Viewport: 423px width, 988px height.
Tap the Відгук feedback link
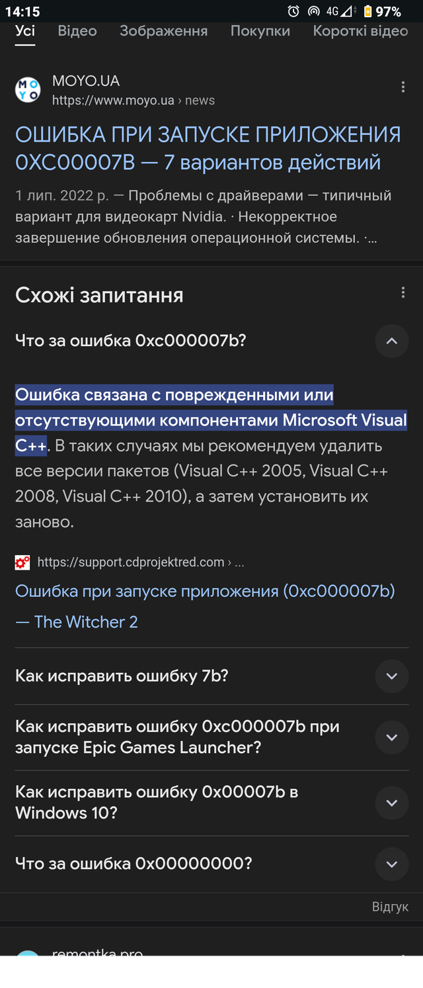[390, 907]
